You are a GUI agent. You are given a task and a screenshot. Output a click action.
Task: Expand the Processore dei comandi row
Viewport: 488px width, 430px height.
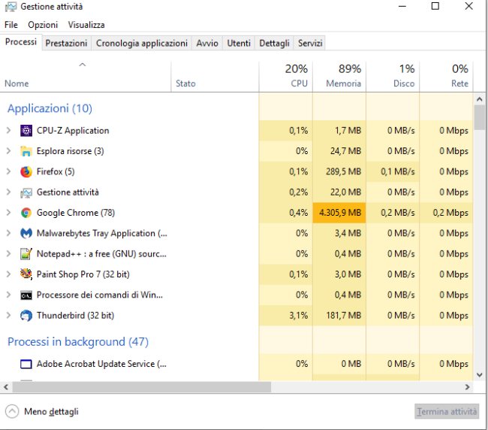(x=9, y=295)
